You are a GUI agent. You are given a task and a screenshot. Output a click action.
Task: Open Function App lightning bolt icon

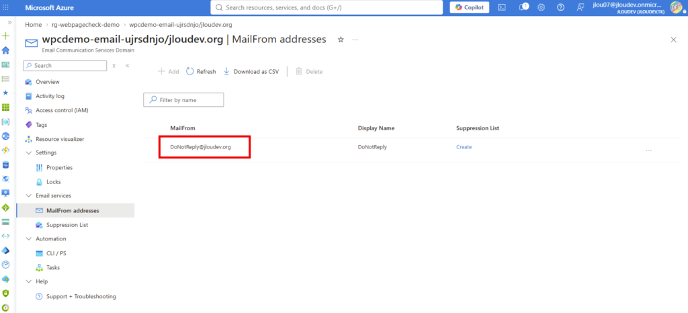[x=5, y=150]
